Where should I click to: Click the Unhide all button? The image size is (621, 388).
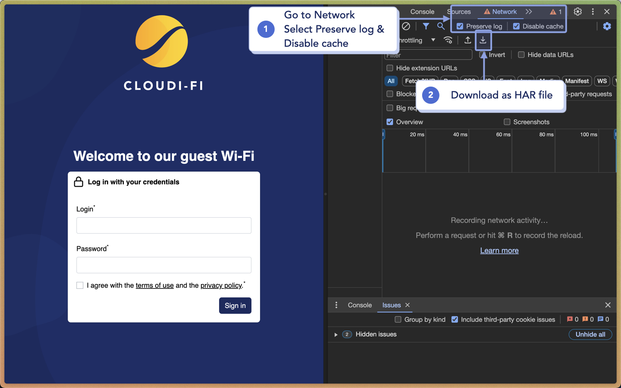(590, 335)
